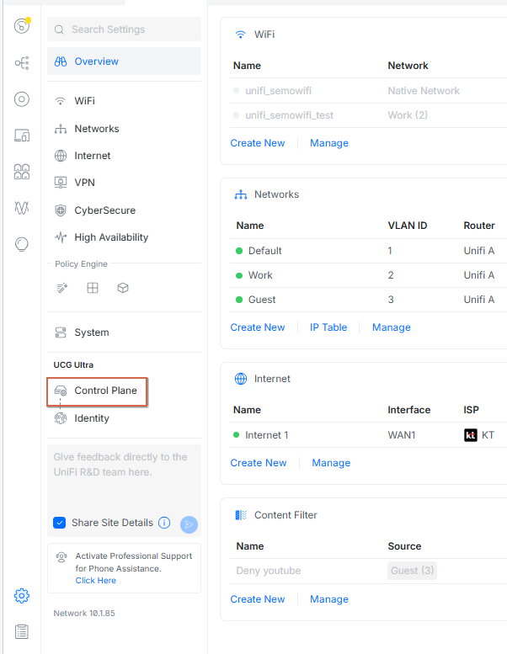Open the Logs icon at rail bottom
Image resolution: width=507 pixels, height=654 pixels.
pos(22,631)
